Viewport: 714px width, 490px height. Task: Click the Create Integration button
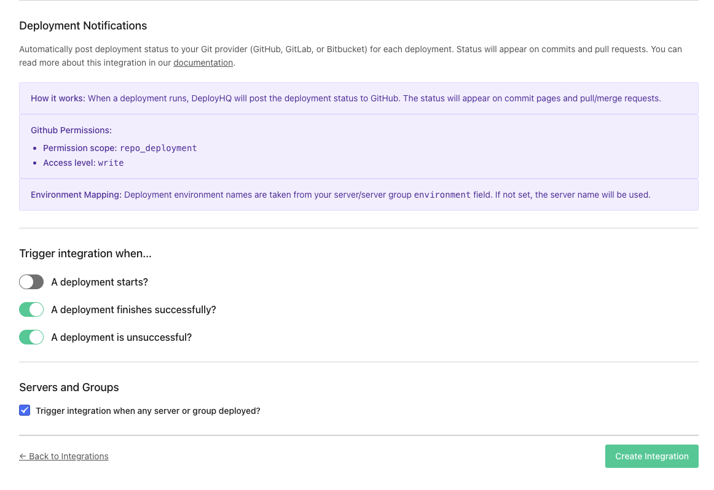651,456
